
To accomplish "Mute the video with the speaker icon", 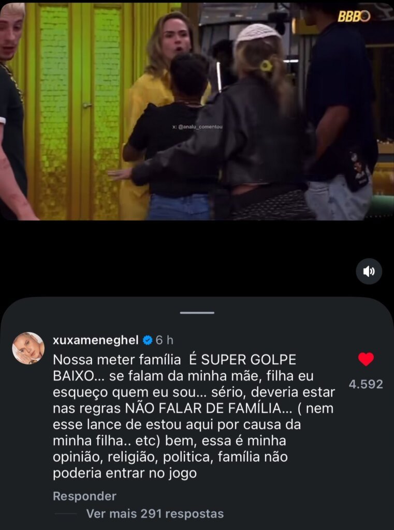I will [369, 271].
